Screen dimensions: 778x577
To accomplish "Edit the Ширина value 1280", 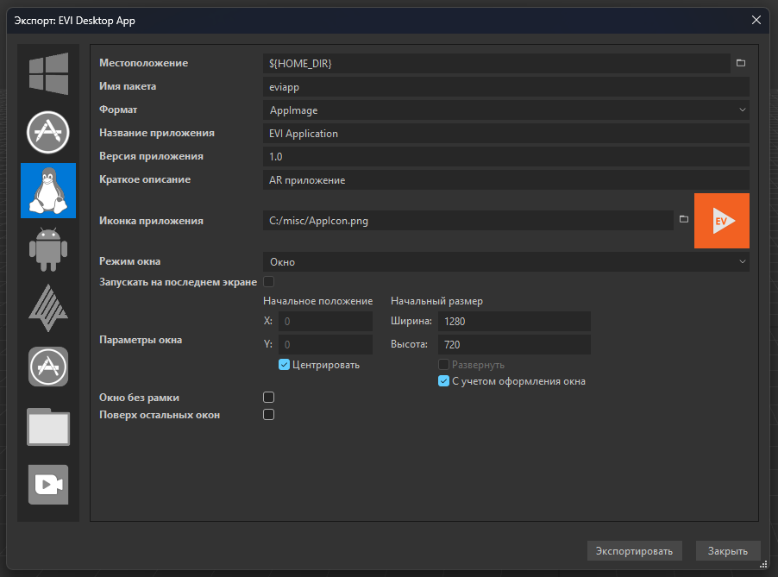I will [514, 322].
